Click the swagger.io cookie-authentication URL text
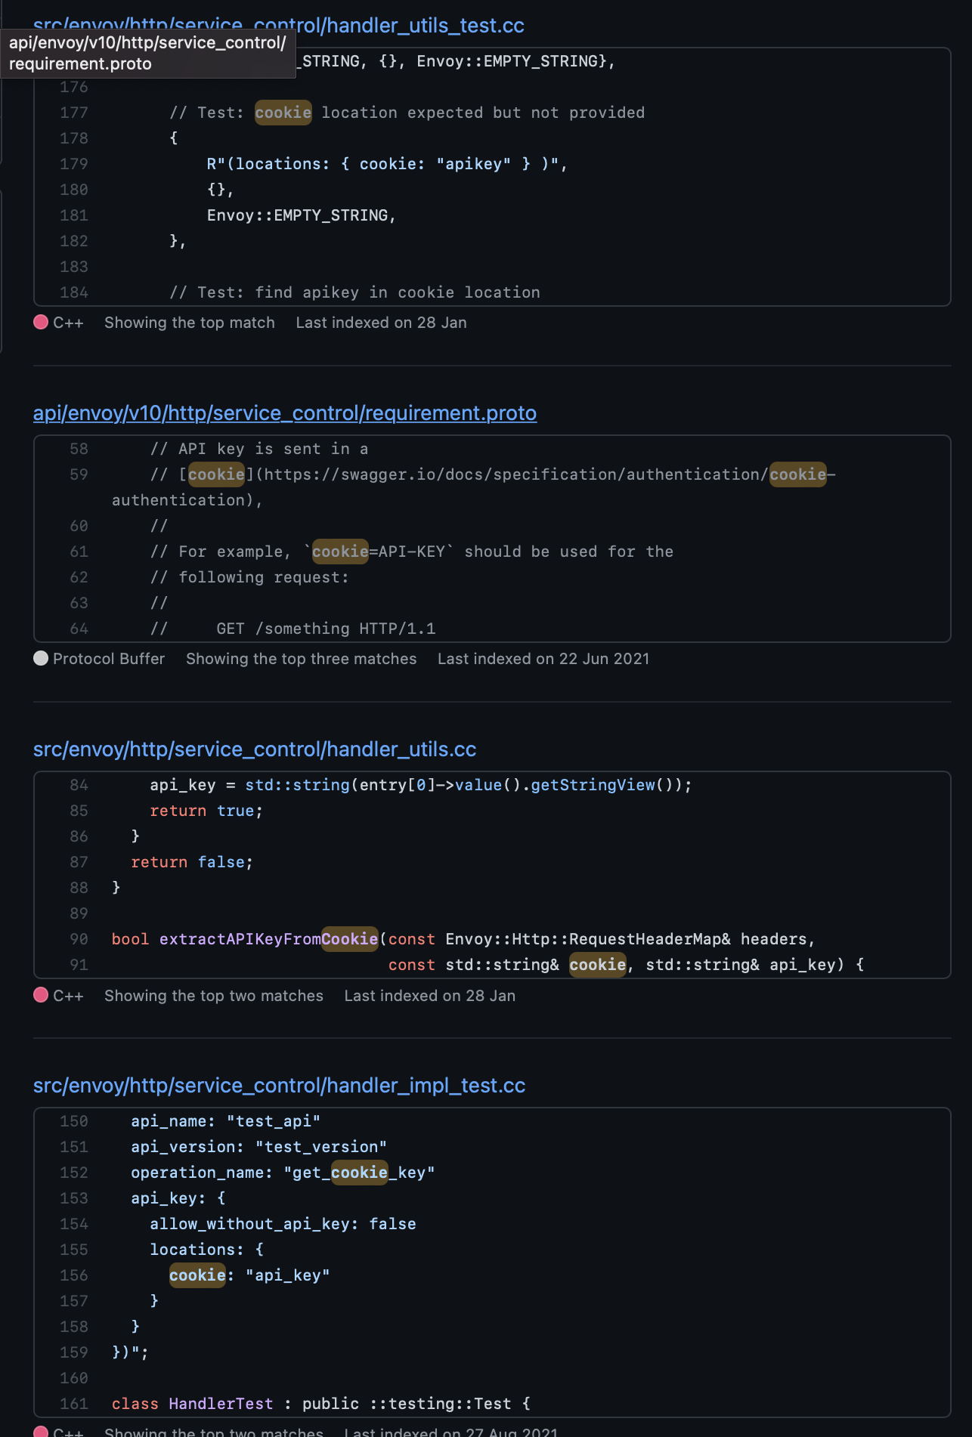 point(549,474)
